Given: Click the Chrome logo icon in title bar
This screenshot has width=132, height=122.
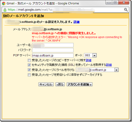Looking at the screenshot, I should pos(4,4).
